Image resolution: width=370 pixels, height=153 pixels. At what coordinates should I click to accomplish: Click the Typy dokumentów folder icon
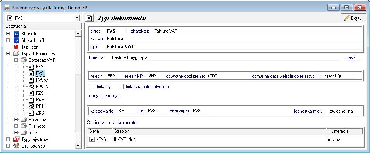(16, 54)
